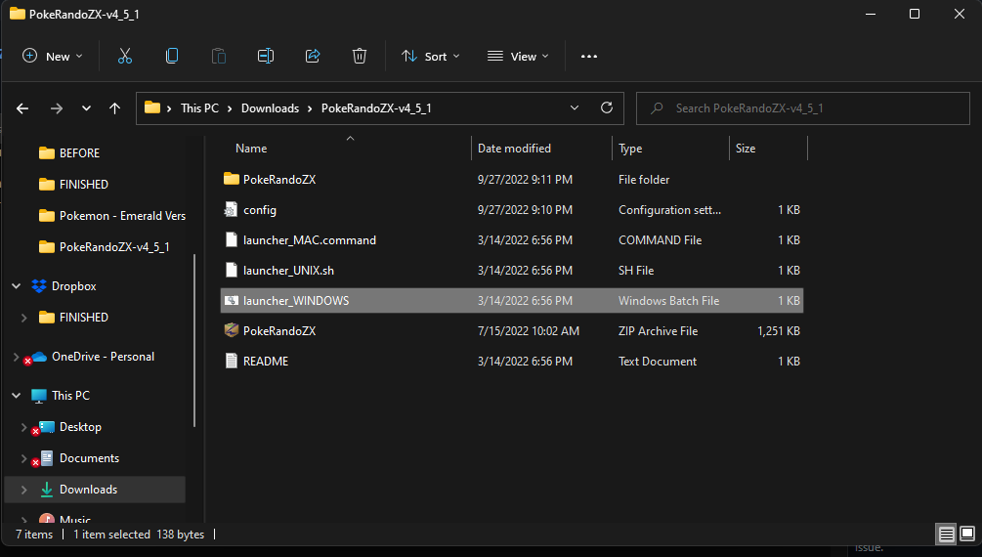The height and width of the screenshot is (557, 982).
Task: Sort files by Type column header
Action: click(630, 149)
